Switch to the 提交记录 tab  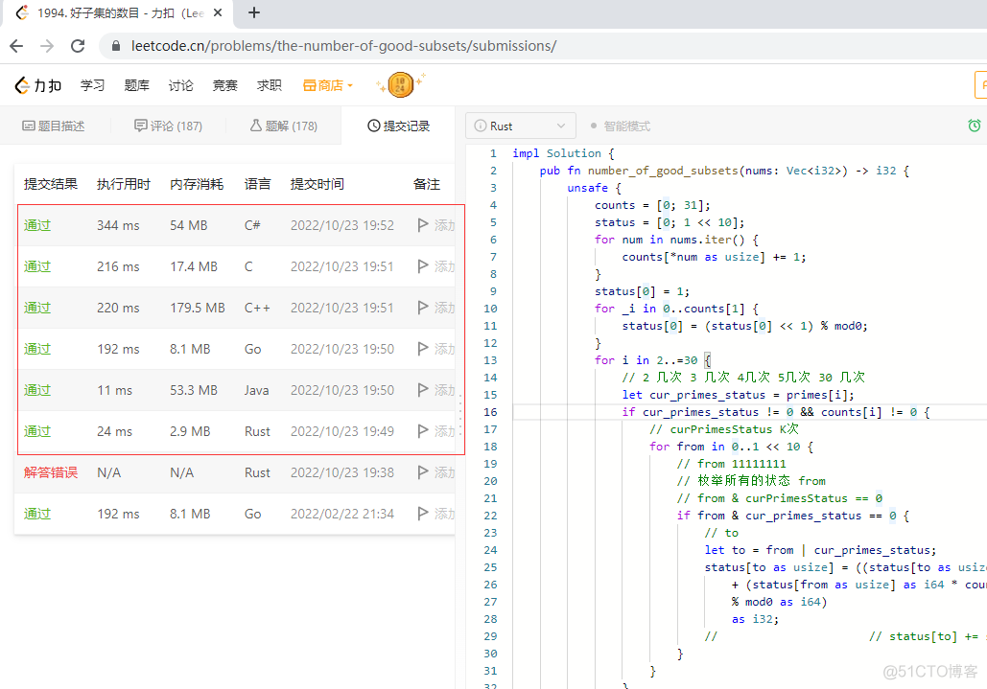[x=398, y=126]
